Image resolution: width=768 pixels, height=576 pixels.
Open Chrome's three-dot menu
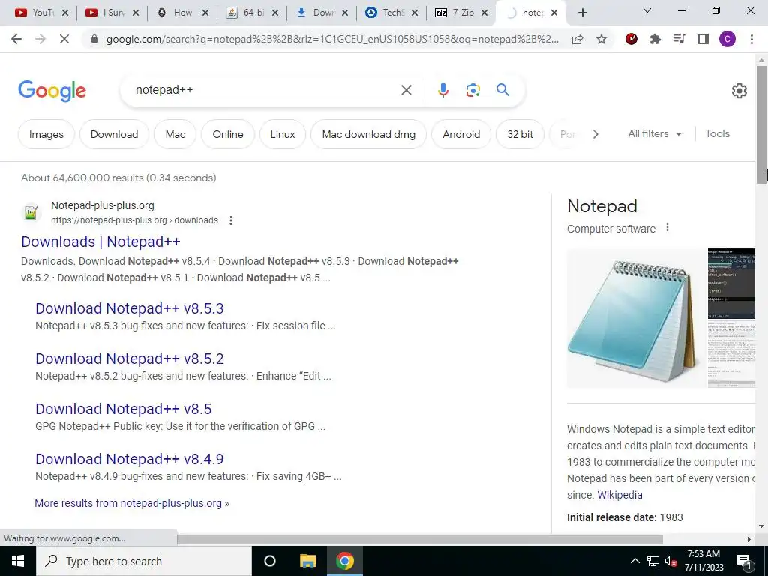click(751, 39)
